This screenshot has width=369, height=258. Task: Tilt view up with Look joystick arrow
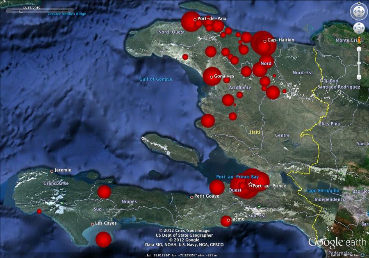(359, 7)
